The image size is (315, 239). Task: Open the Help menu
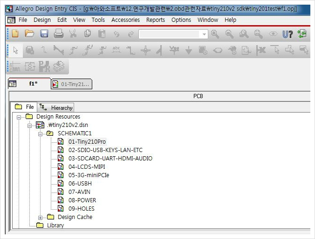230,20
